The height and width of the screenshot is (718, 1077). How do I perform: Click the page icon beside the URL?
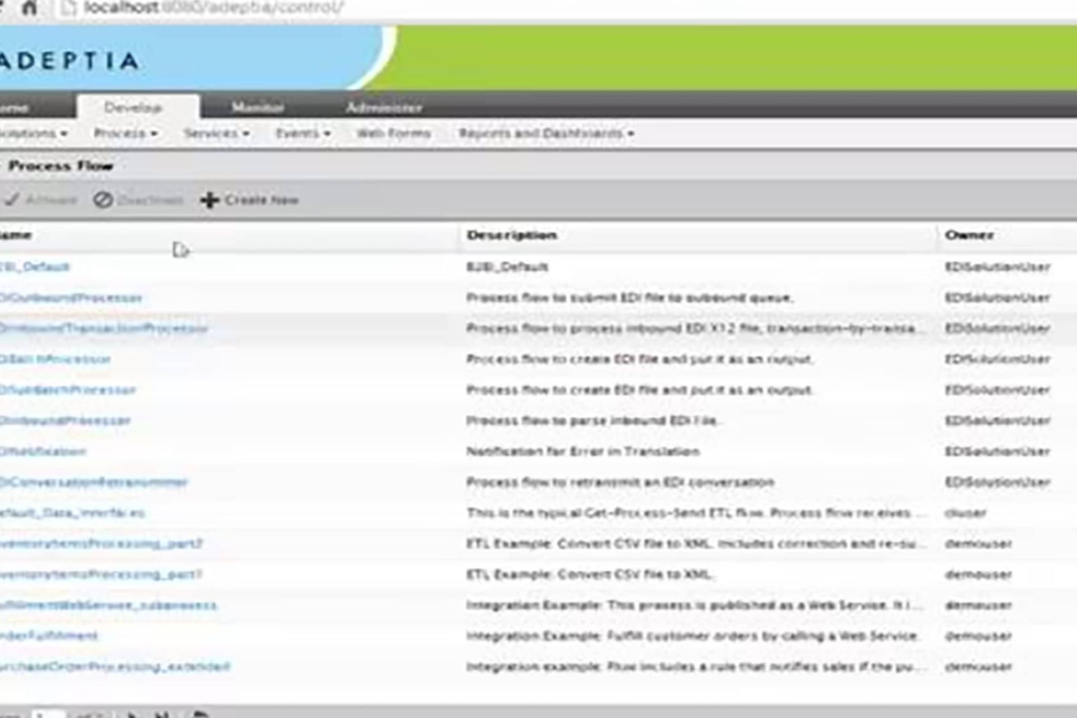(x=68, y=7)
